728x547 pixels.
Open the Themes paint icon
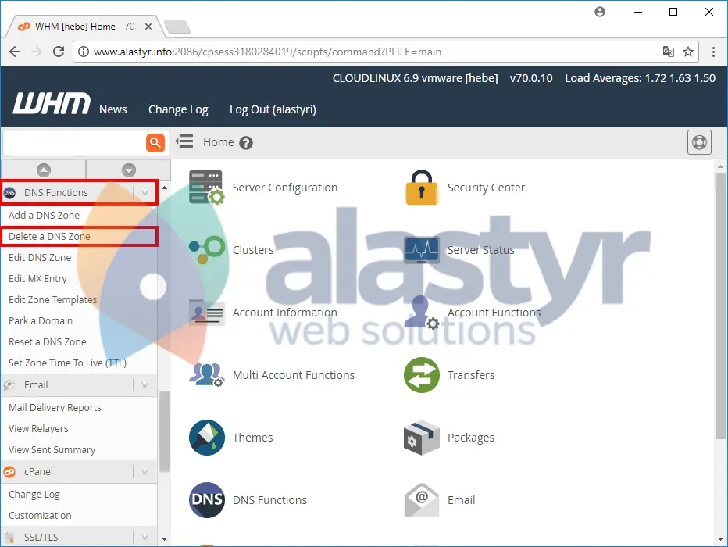207,438
